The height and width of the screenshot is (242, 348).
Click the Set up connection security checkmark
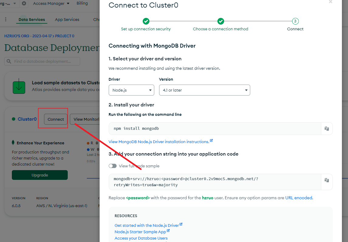click(146, 21)
